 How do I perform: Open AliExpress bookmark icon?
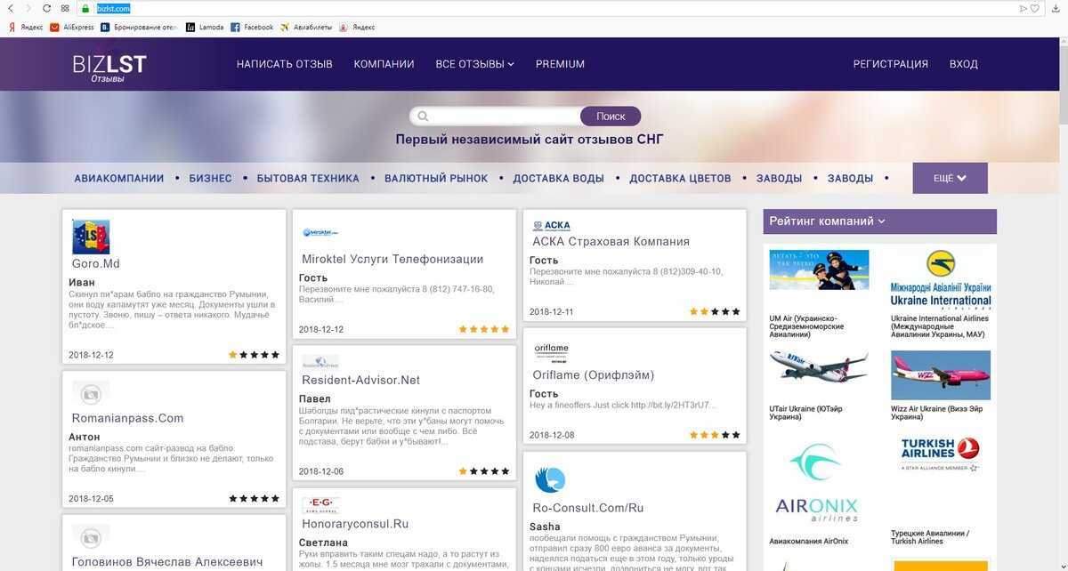tap(54, 28)
